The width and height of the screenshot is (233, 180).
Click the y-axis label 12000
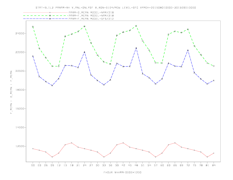click(x=20, y=146)
